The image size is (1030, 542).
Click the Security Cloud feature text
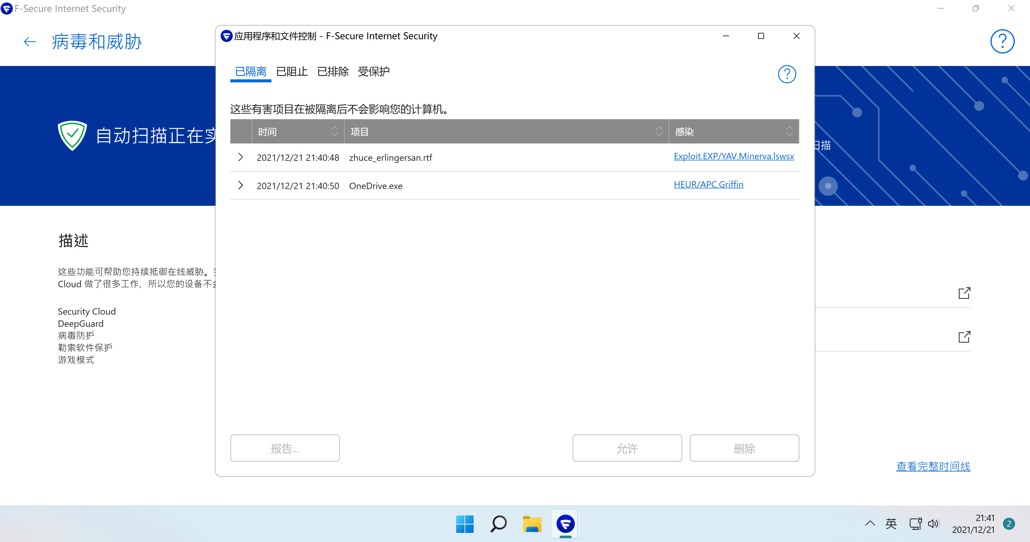(86, 311)
